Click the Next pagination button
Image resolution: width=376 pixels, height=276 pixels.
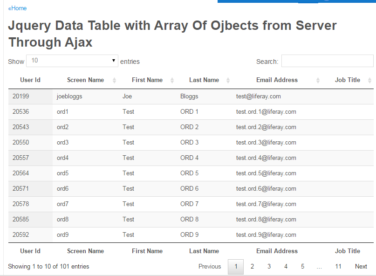[x=361, y=266]
